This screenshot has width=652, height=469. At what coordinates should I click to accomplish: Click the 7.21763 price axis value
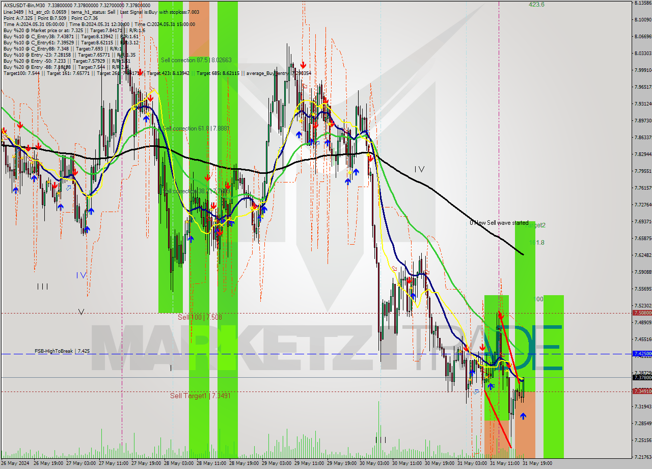[643, 457]
